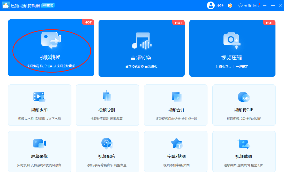Click description 实时录制 支持系统&麦克风录音
Image resolution: width=284 pixels, height=188 pixels.
click(x=39, y=165)
